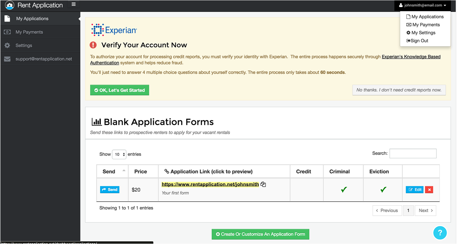Focus the table Search input field

413,153
